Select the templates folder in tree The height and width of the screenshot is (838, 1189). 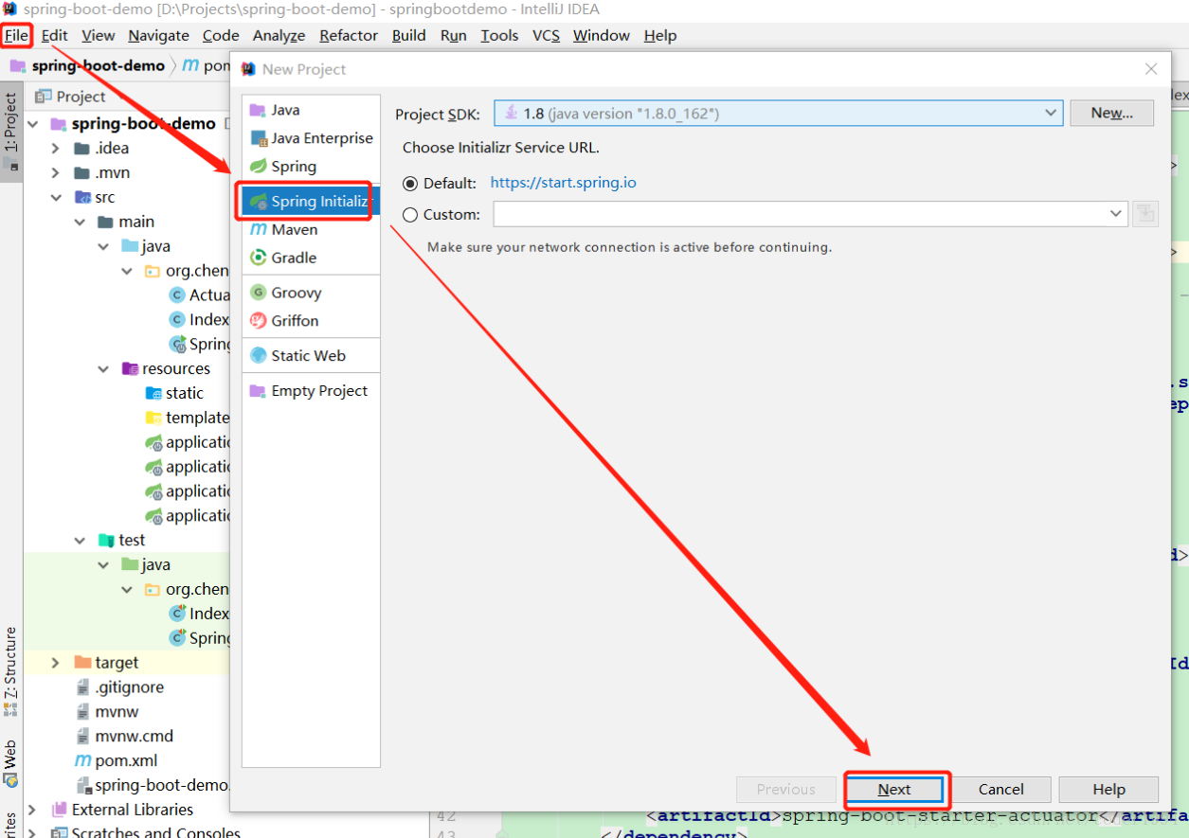197,418
